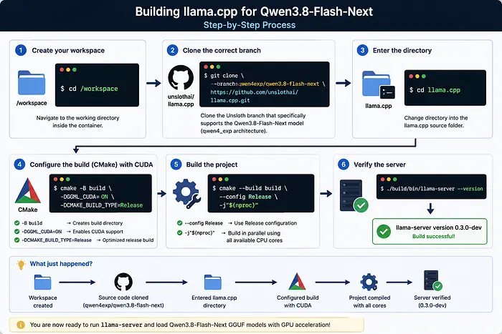Click the green check bullet beside -B build
The image size is (502, 334).
[x=17, y=223]
